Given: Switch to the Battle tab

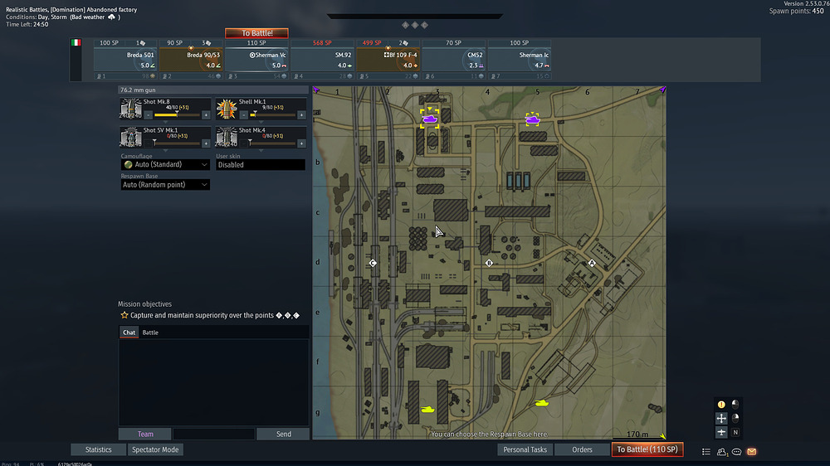Looking at the screenshot, I should coord(150,333).
